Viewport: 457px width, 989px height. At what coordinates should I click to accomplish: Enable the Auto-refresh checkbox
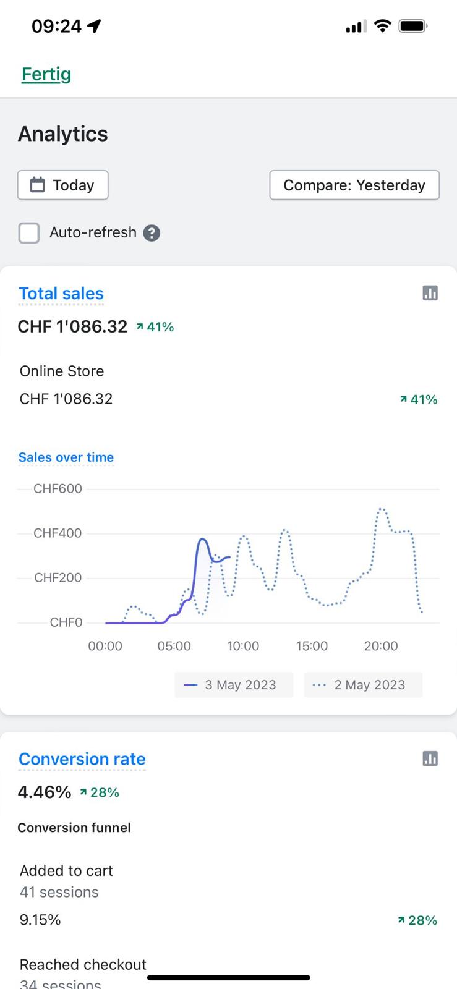[29, 233]
